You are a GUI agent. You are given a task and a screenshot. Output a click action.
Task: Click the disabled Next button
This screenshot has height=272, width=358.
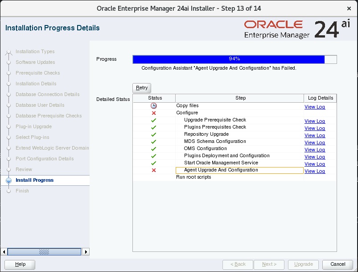click(x=269, y=264)
